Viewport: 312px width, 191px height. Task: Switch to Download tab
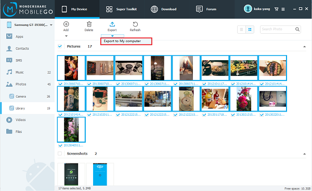pyautogui.click(x=167, y=9)
